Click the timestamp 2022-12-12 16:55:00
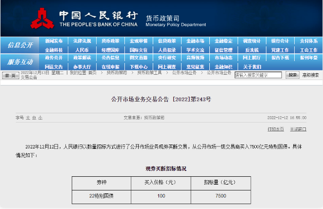The height and width of the screenshot is (209, 323). click(x=287, y=118)
